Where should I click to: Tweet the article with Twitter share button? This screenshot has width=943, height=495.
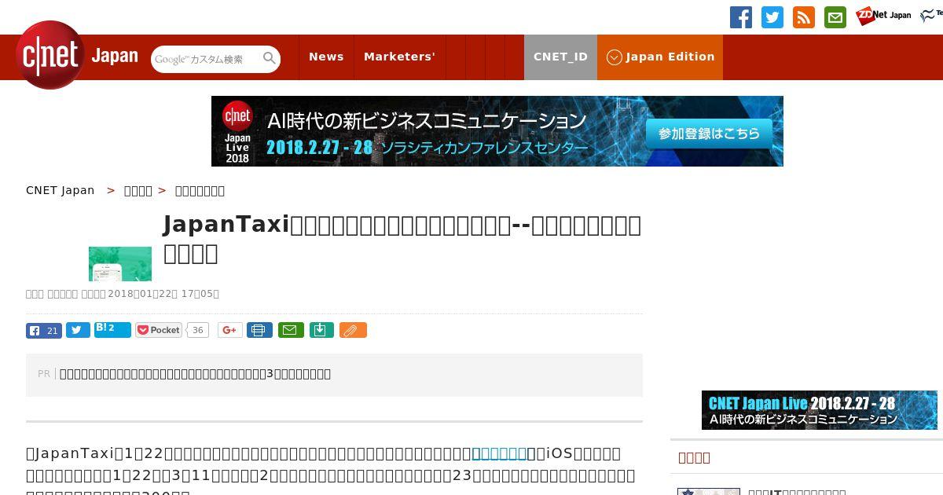tap(78, 330)
